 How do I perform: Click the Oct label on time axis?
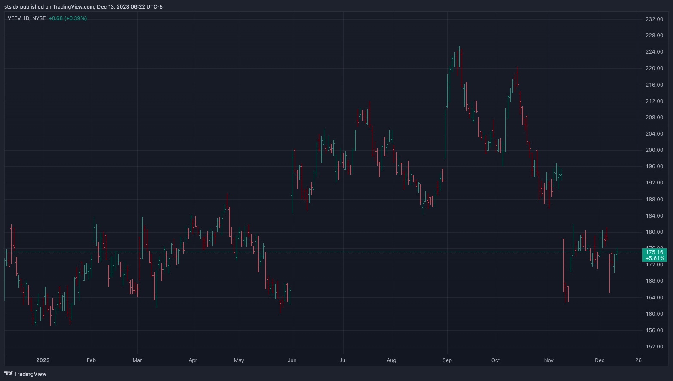(x=496, y=360)
